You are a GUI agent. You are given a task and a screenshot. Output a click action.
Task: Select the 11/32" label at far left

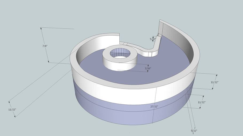tap(12, 109)
